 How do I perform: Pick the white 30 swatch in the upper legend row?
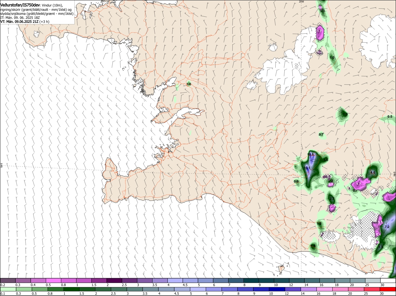click(x=388, y=280)
